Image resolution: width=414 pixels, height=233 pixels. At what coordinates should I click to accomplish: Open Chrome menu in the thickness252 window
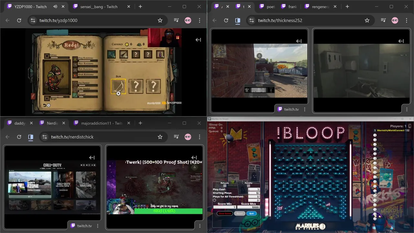click(407, 20)
